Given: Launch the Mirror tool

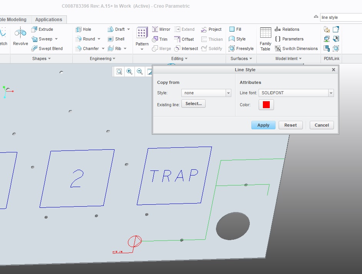Looking at the screenshot, I should 161,29.
